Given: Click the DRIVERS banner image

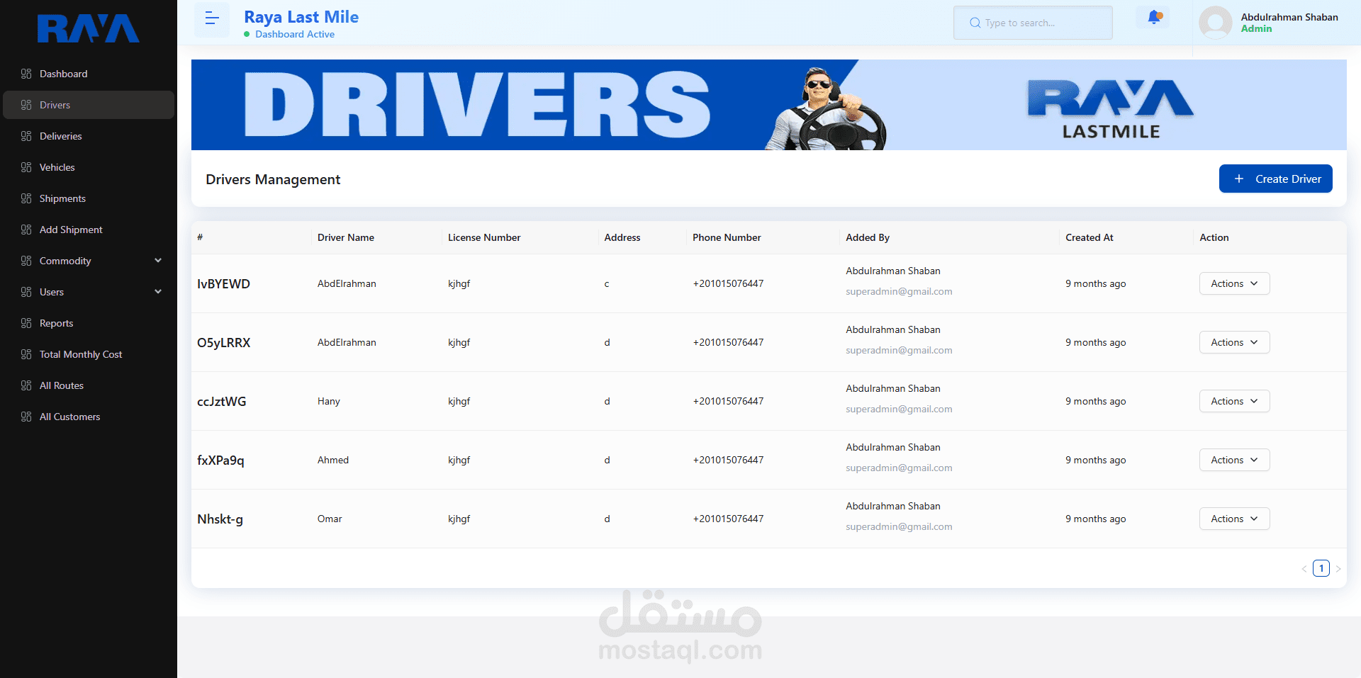Looking at the screenshot, I should (768, 105).
